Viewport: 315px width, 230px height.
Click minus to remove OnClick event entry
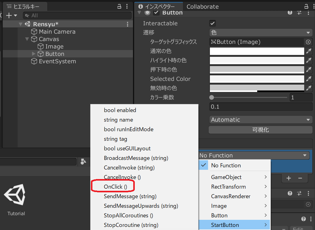[300, 178]
